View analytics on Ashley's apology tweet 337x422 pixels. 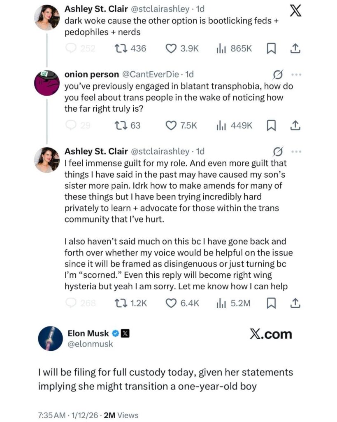(225, 303)
